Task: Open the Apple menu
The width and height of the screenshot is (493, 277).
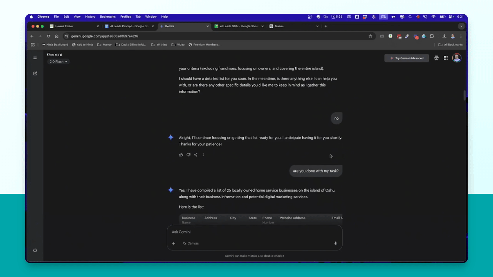Action: pyautogui.click(x=32, y=17)
